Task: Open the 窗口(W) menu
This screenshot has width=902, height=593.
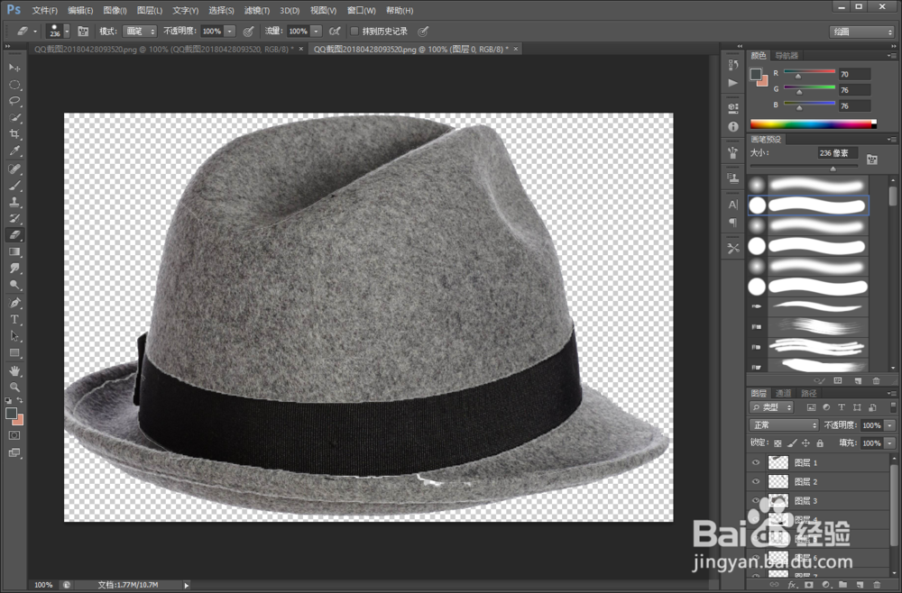Action: tap(362, 10)
